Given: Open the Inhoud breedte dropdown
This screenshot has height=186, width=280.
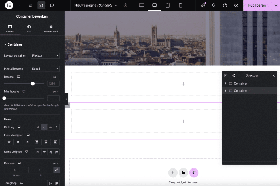Looking at the screenshot, I should [45, 69].
